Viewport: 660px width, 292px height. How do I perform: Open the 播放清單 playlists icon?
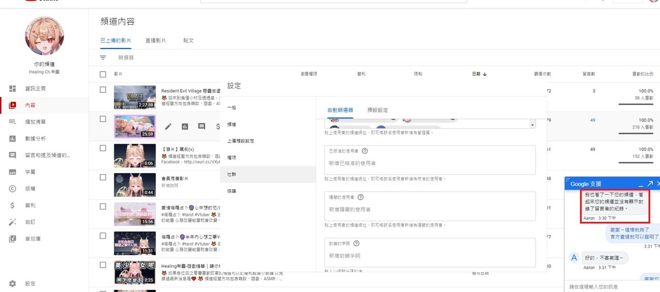[12, 122]
